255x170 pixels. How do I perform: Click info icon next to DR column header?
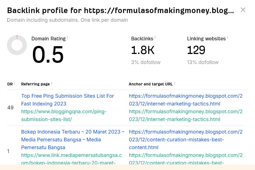click(x=15, y=83)
